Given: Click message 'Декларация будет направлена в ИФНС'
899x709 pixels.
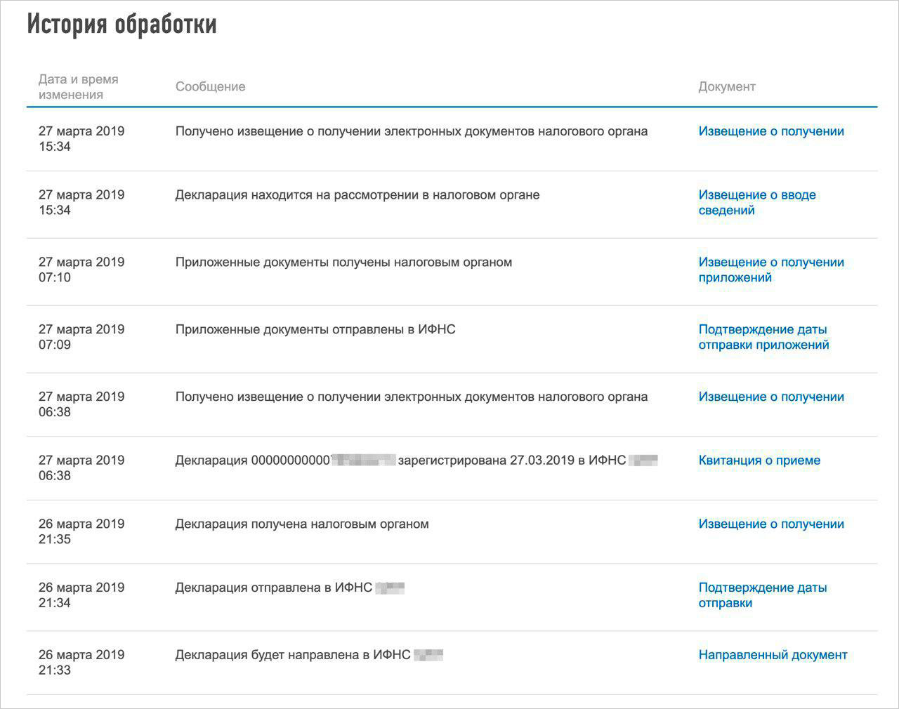Looking at the screenshot, I should click(x=292, y=655).
